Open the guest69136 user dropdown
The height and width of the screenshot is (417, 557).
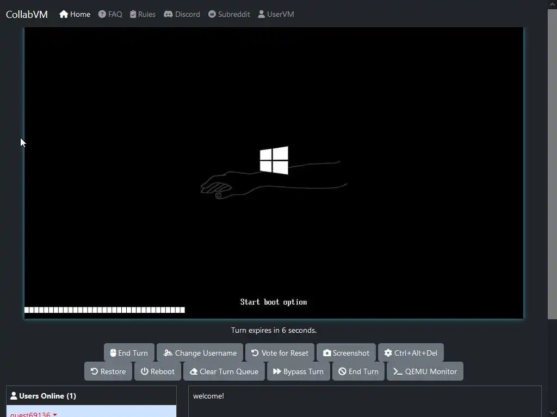click(34, 414)
